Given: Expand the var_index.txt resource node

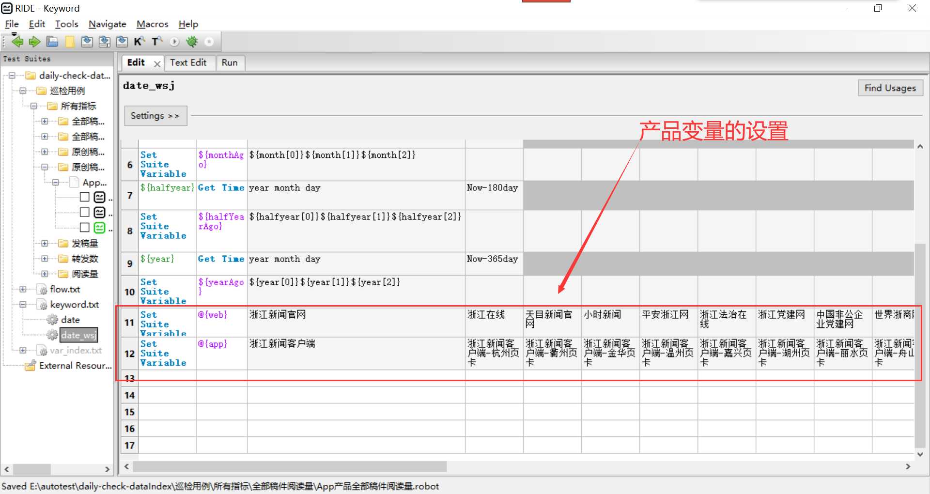Looking at the screenshot, I should (x=23, y=351).
